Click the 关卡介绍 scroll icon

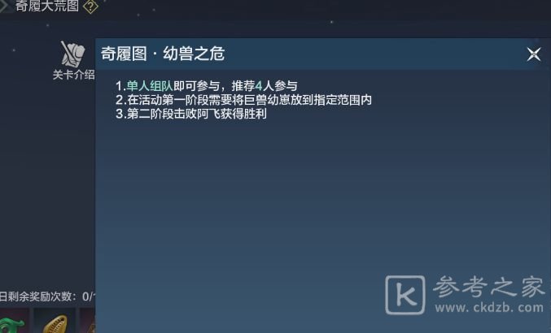coord(72,54)
